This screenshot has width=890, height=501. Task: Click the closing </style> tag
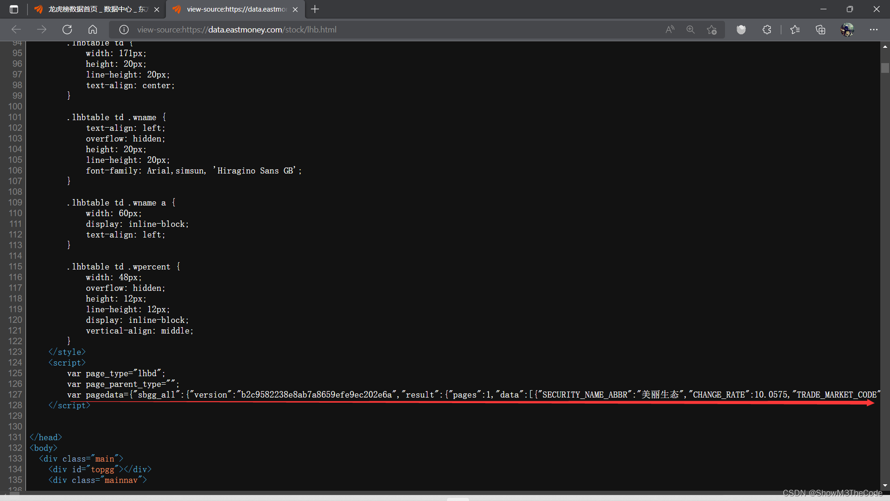coord(67,352)
